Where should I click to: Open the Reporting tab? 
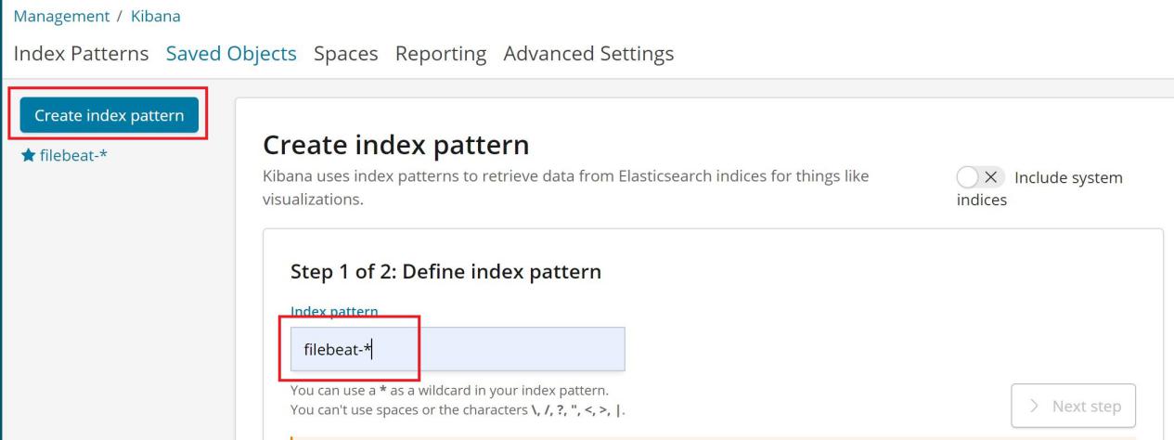pos(441,54)
